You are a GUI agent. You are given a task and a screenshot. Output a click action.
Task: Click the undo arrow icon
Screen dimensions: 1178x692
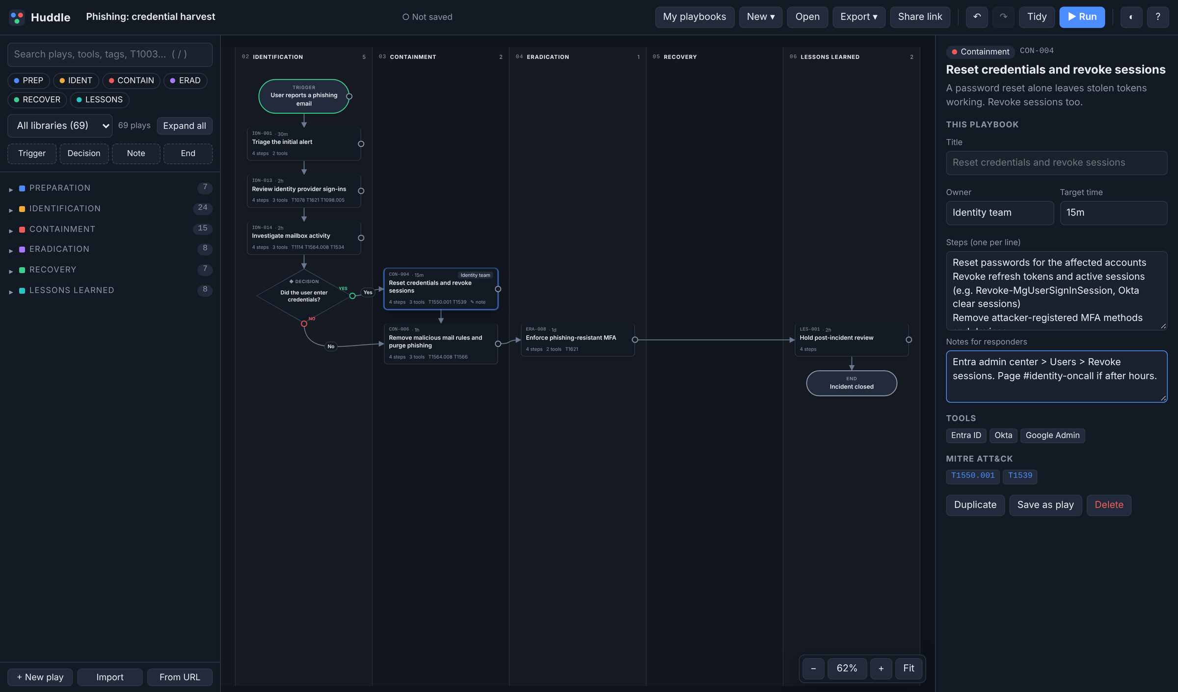pos(977,17)
